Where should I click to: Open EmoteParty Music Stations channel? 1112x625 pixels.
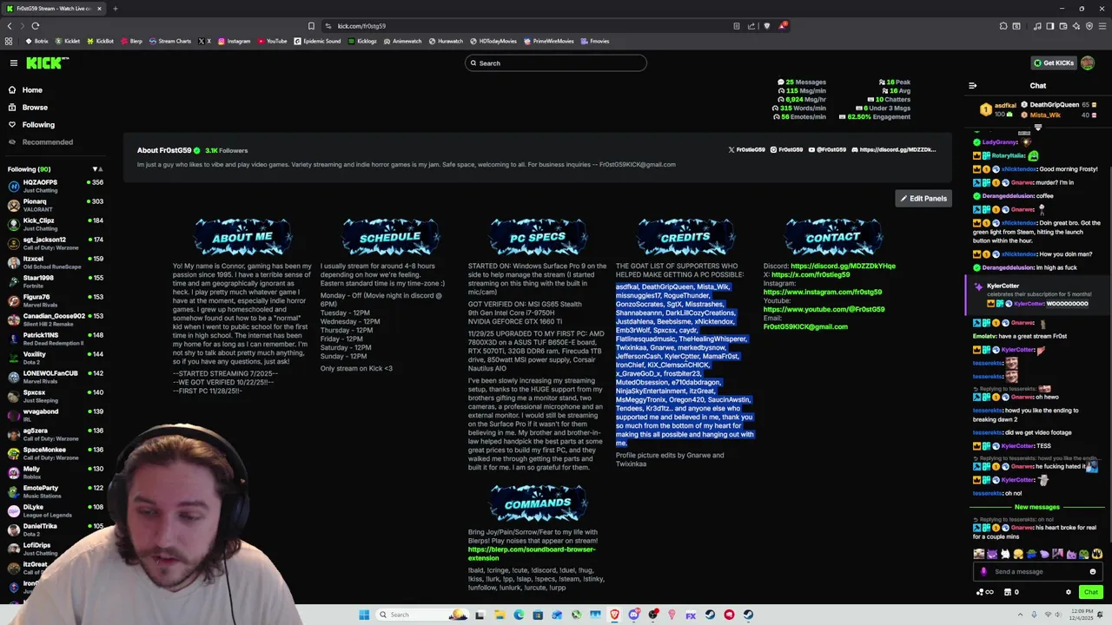pyautogui.click(x=54, y=491)
